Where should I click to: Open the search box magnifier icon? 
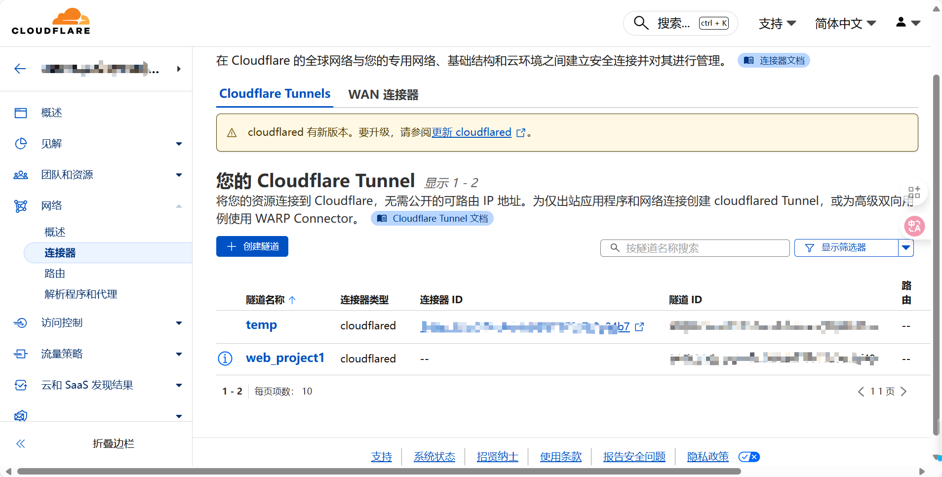641,23
